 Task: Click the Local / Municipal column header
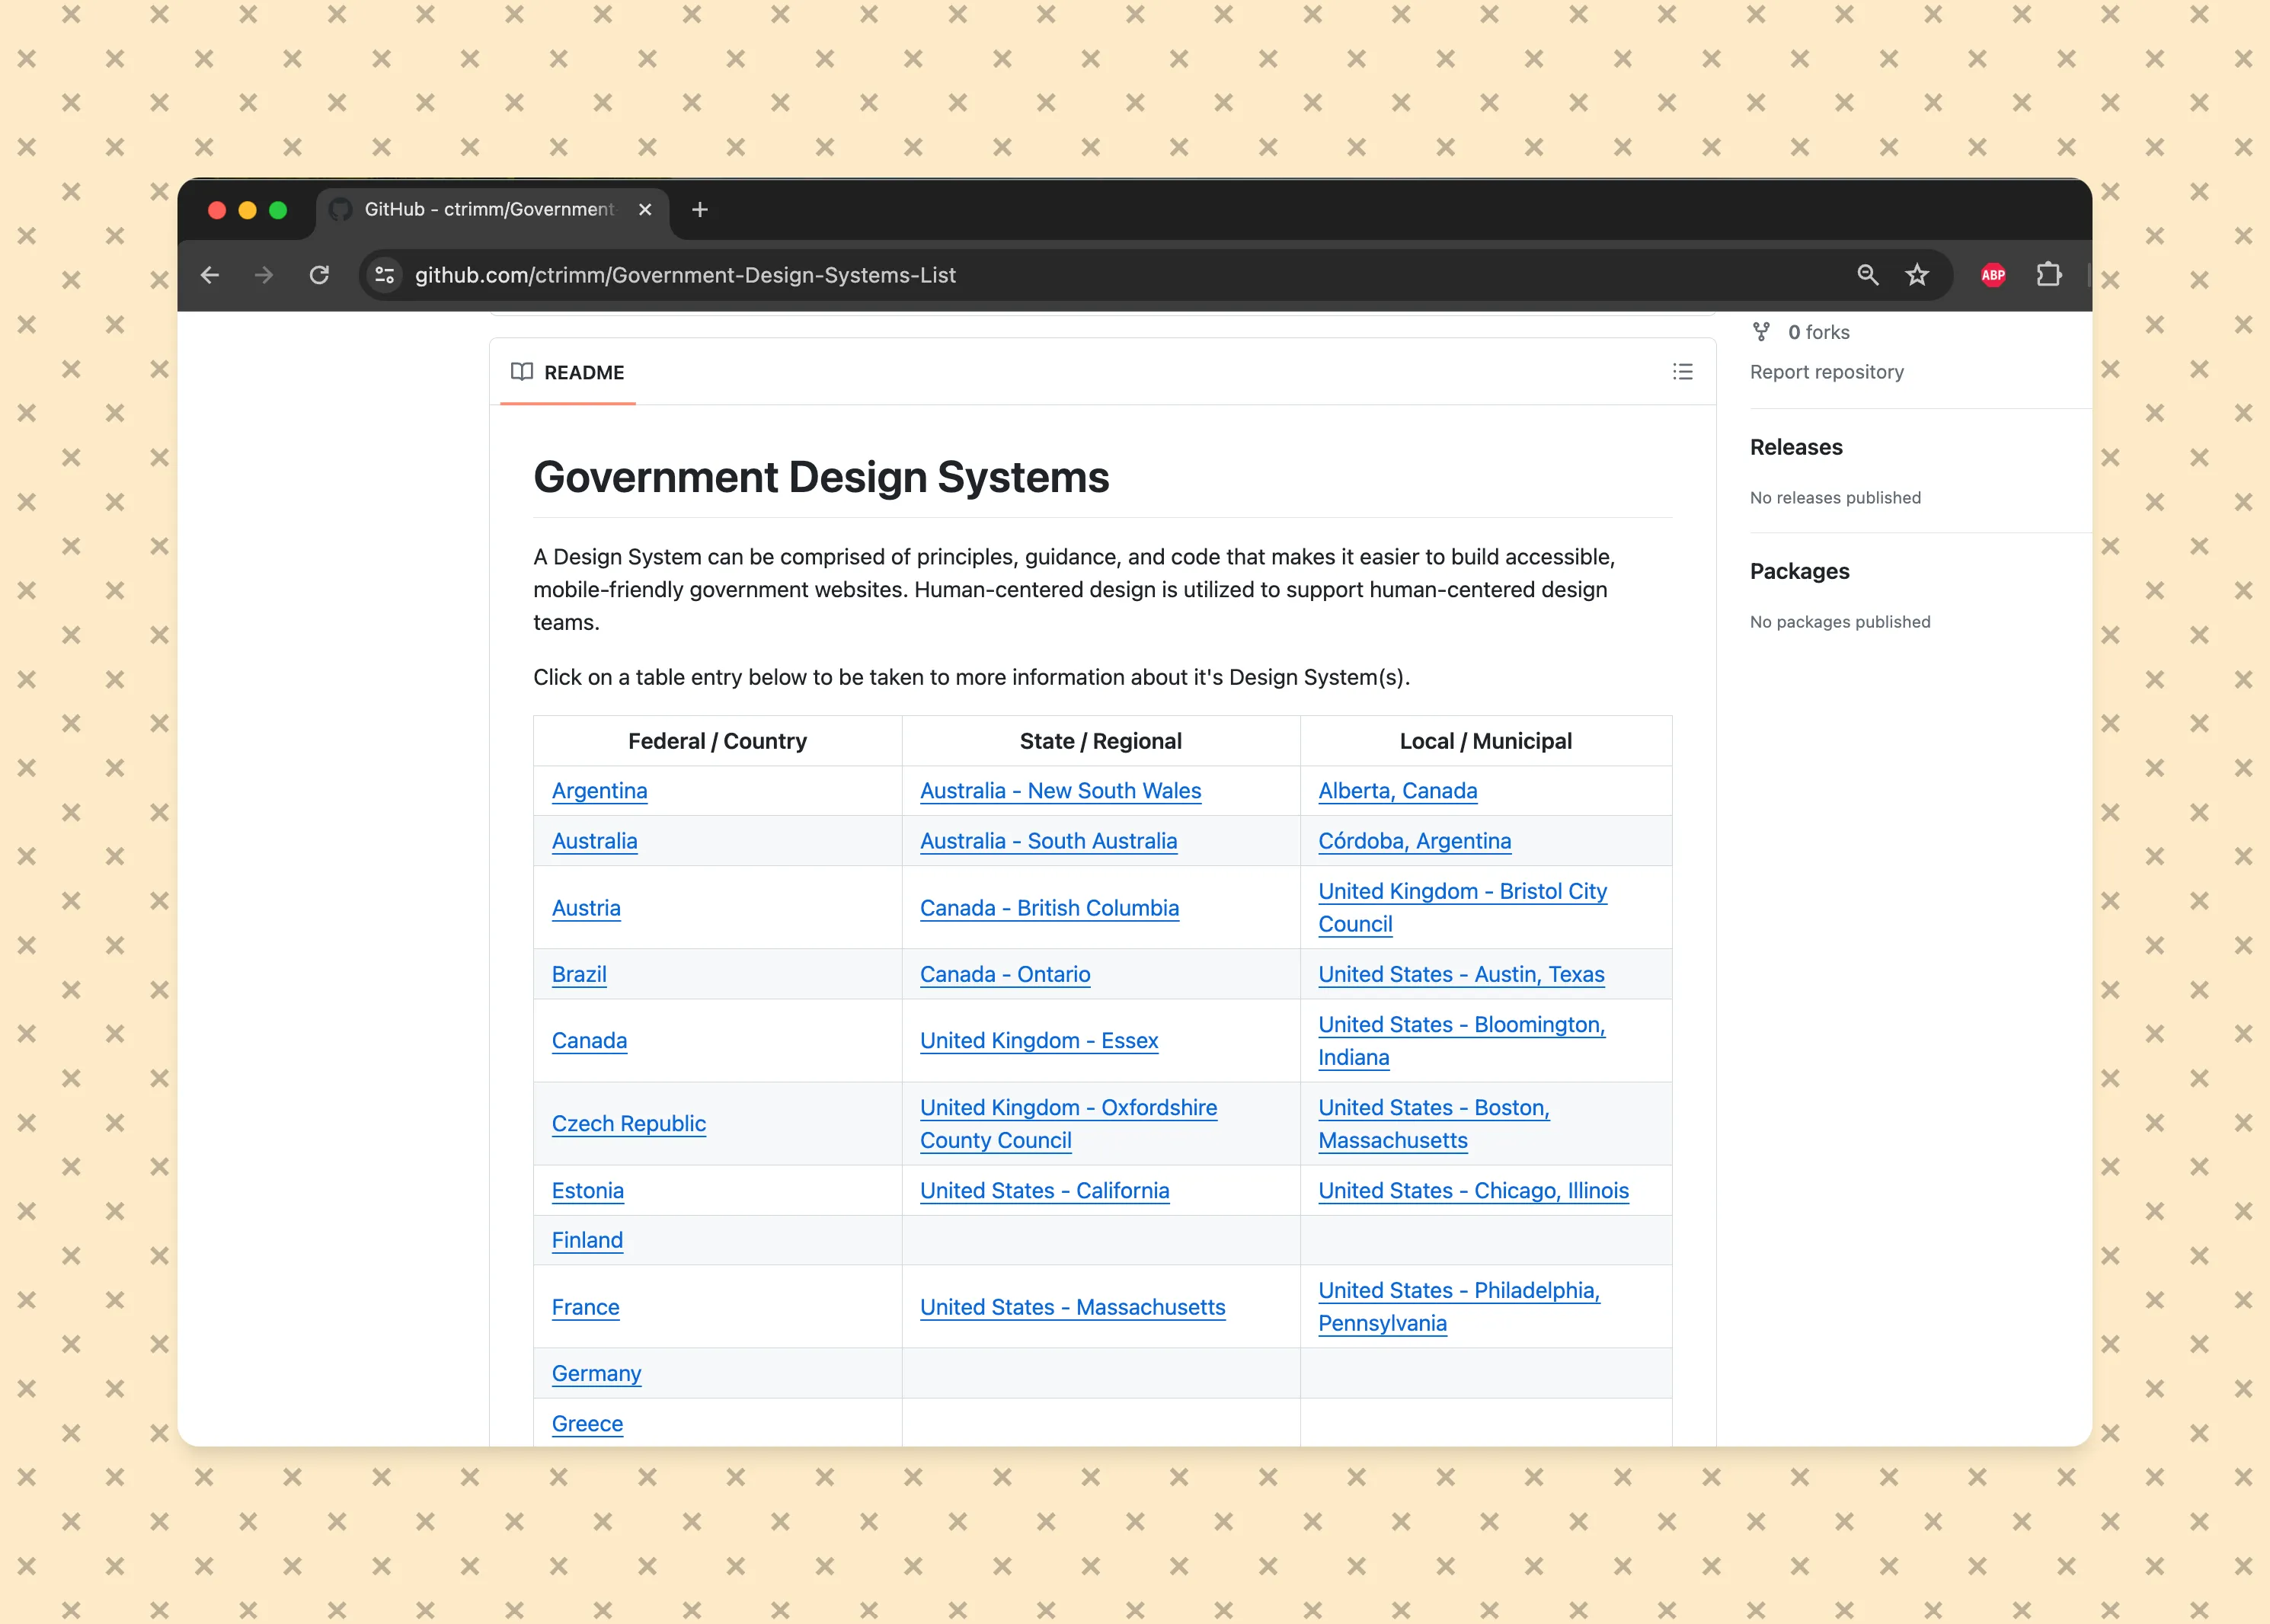point(1485,741)
